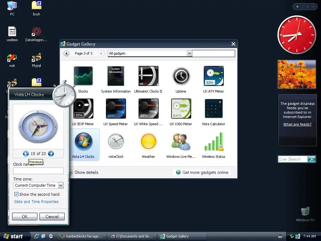Select the Mypal browser shortcut
Viewport: 321px width, 241px height.
tap(36, 60)
